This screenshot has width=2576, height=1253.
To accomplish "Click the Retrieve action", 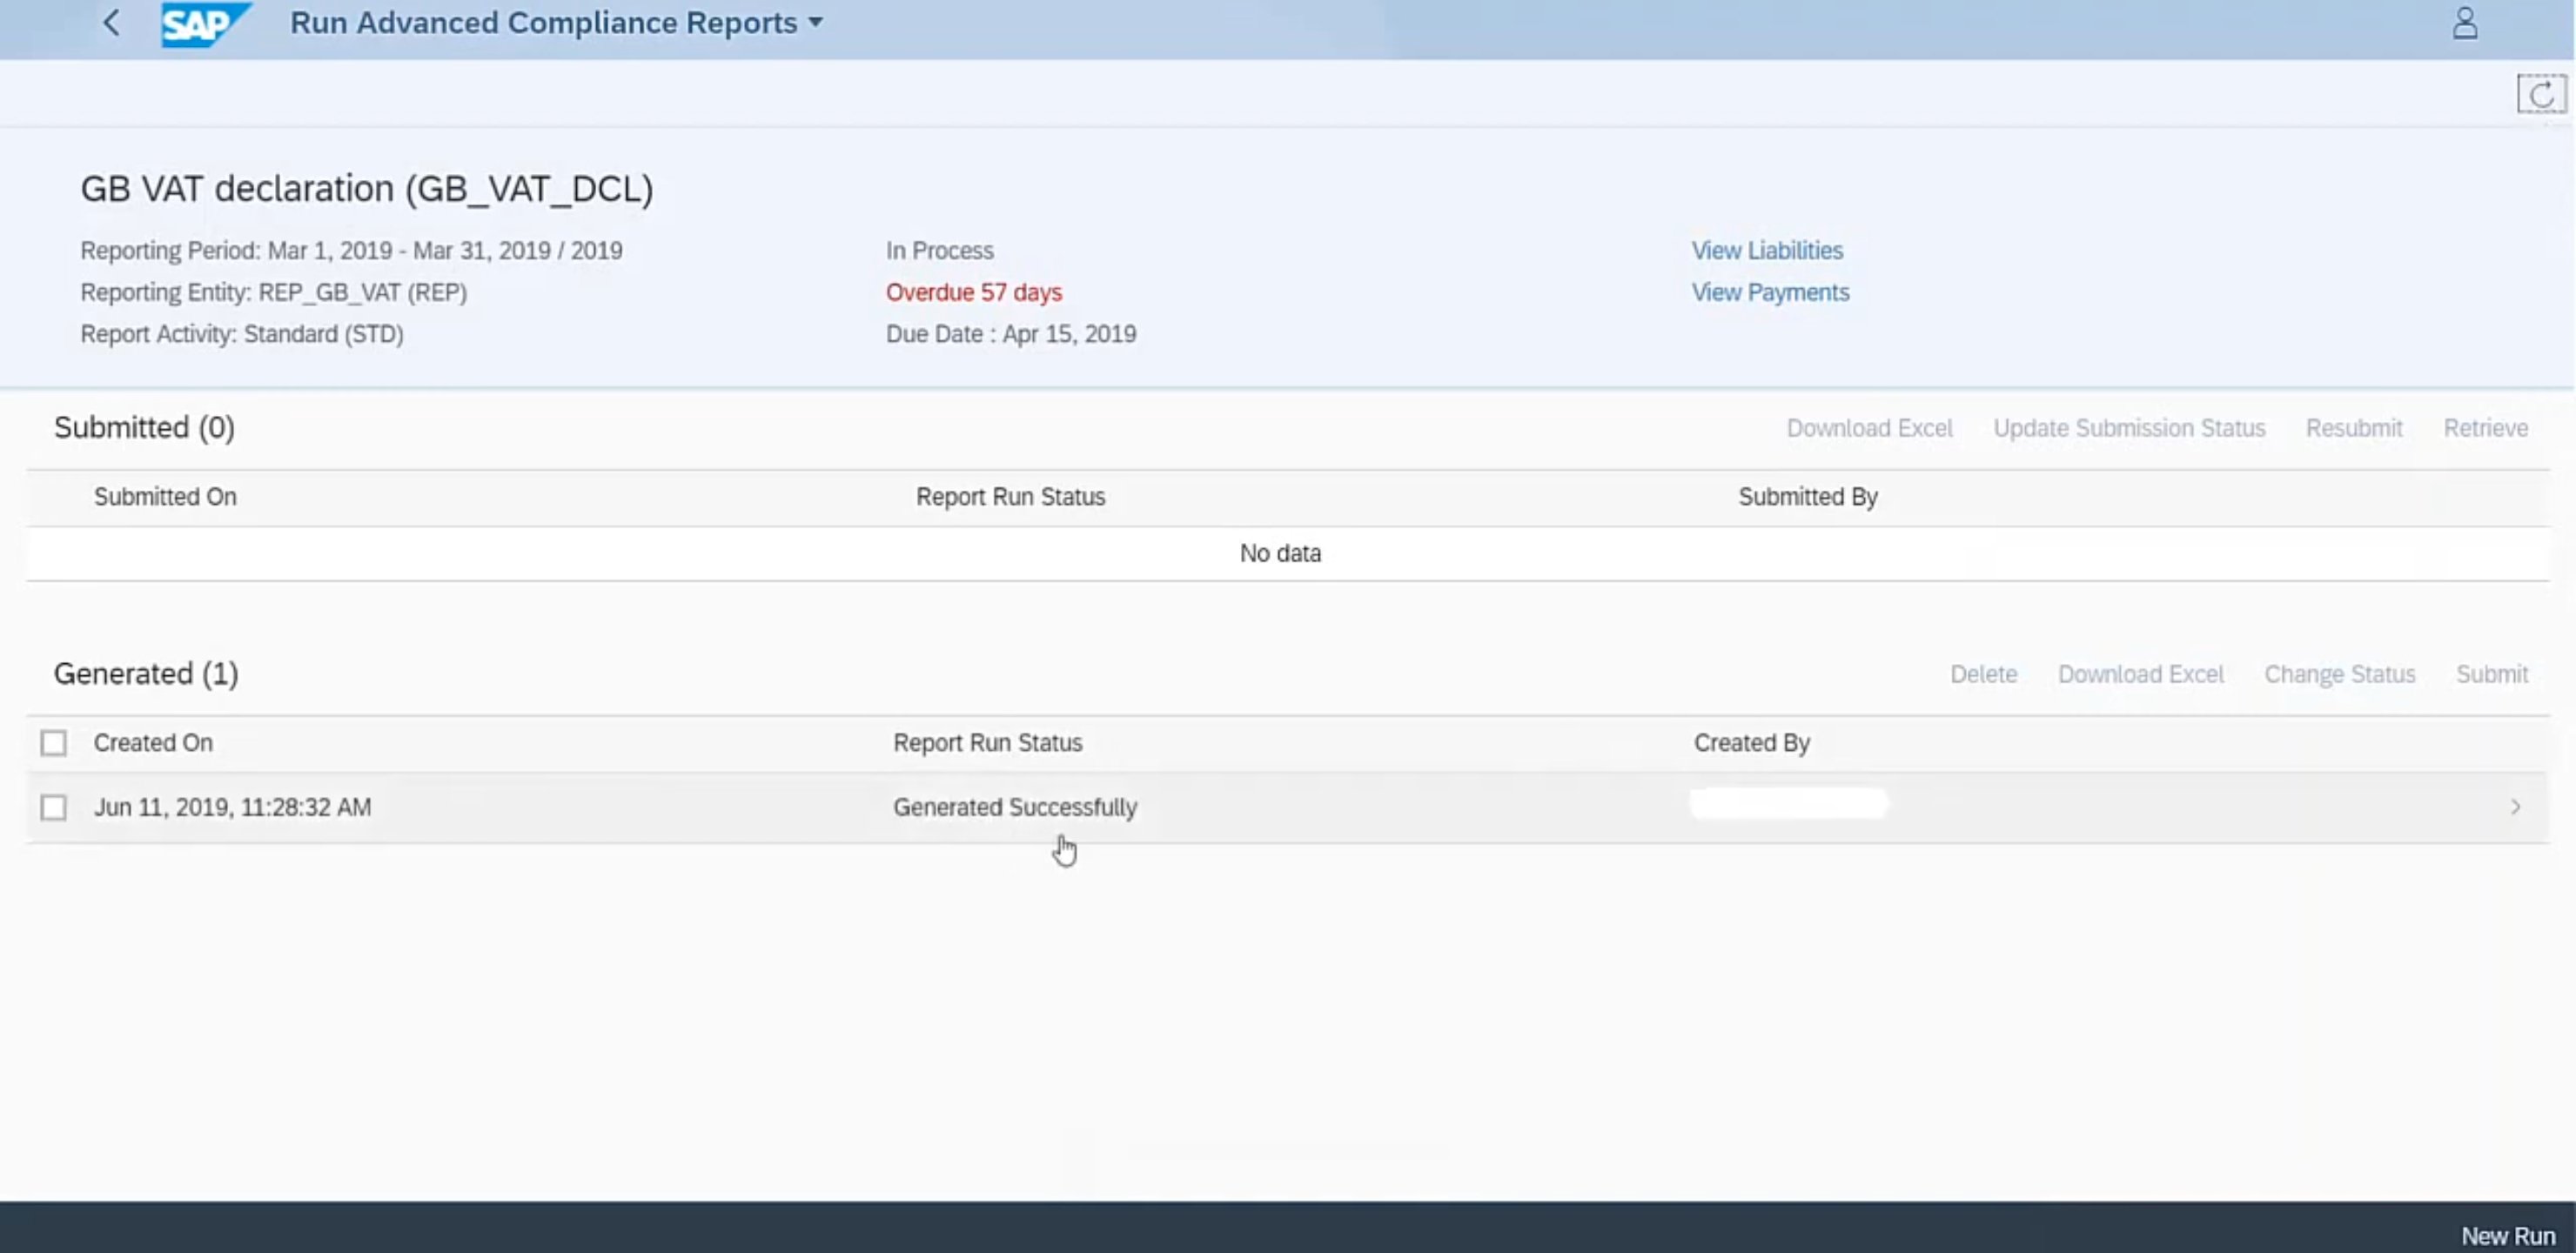I will [x=2485, y=428].
